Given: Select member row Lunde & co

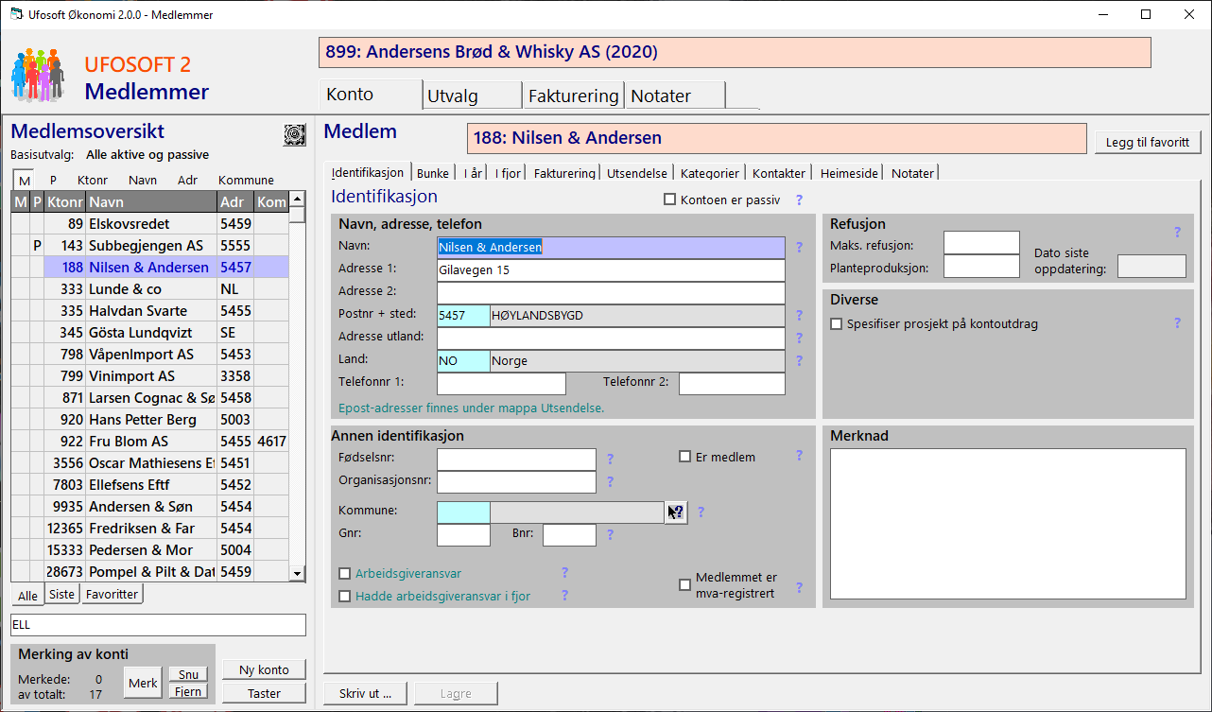Looking at the screenshot, I should [149, 289].
